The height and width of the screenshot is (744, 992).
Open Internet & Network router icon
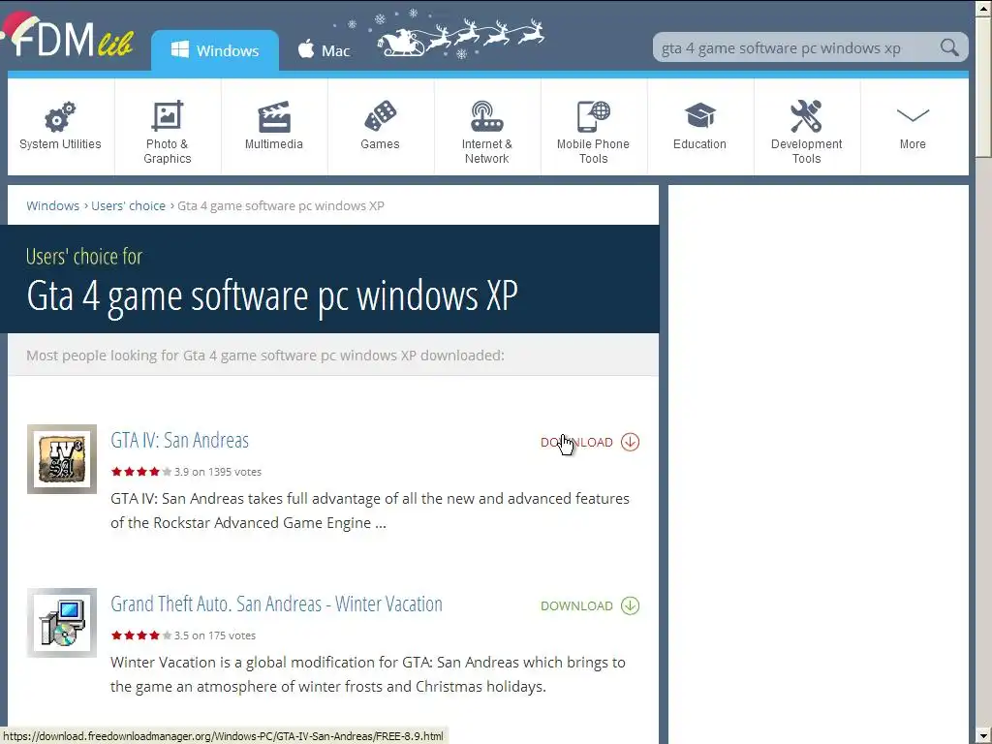pyautogui.click(x=486, y=116)
